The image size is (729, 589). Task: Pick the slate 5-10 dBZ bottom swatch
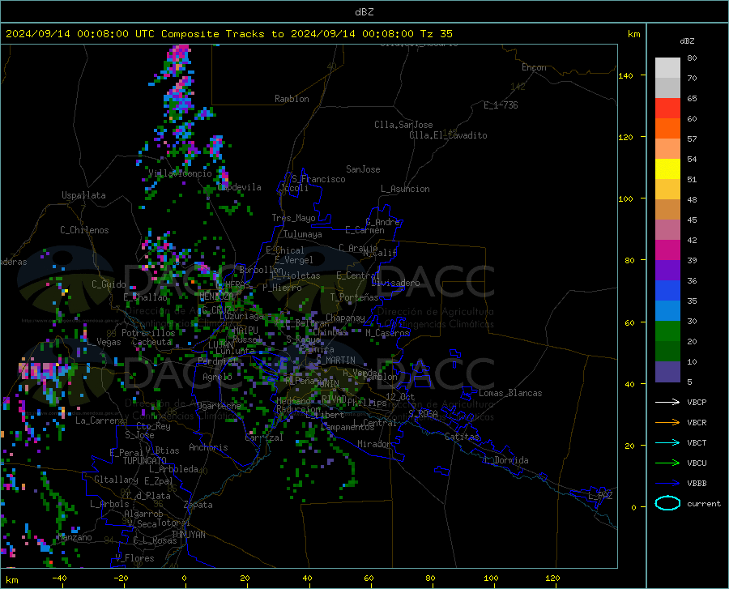(667, 372)
